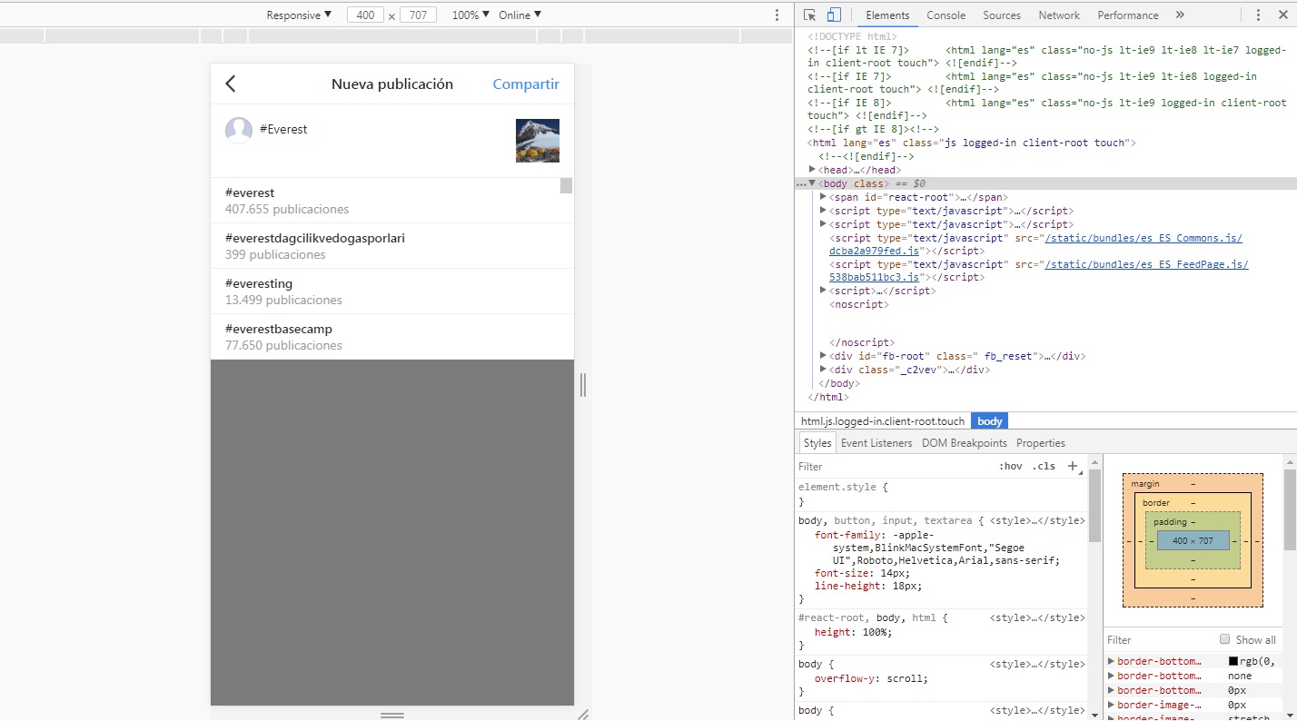Expand the first border-bottom computed property
The image size is (1297, 721).
[x=1112, y=661]
